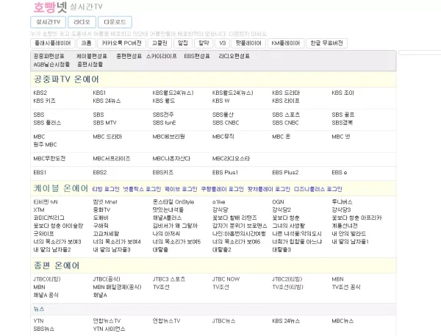Click the 쿠팡플레이 로그인 link

pos(222,189)
